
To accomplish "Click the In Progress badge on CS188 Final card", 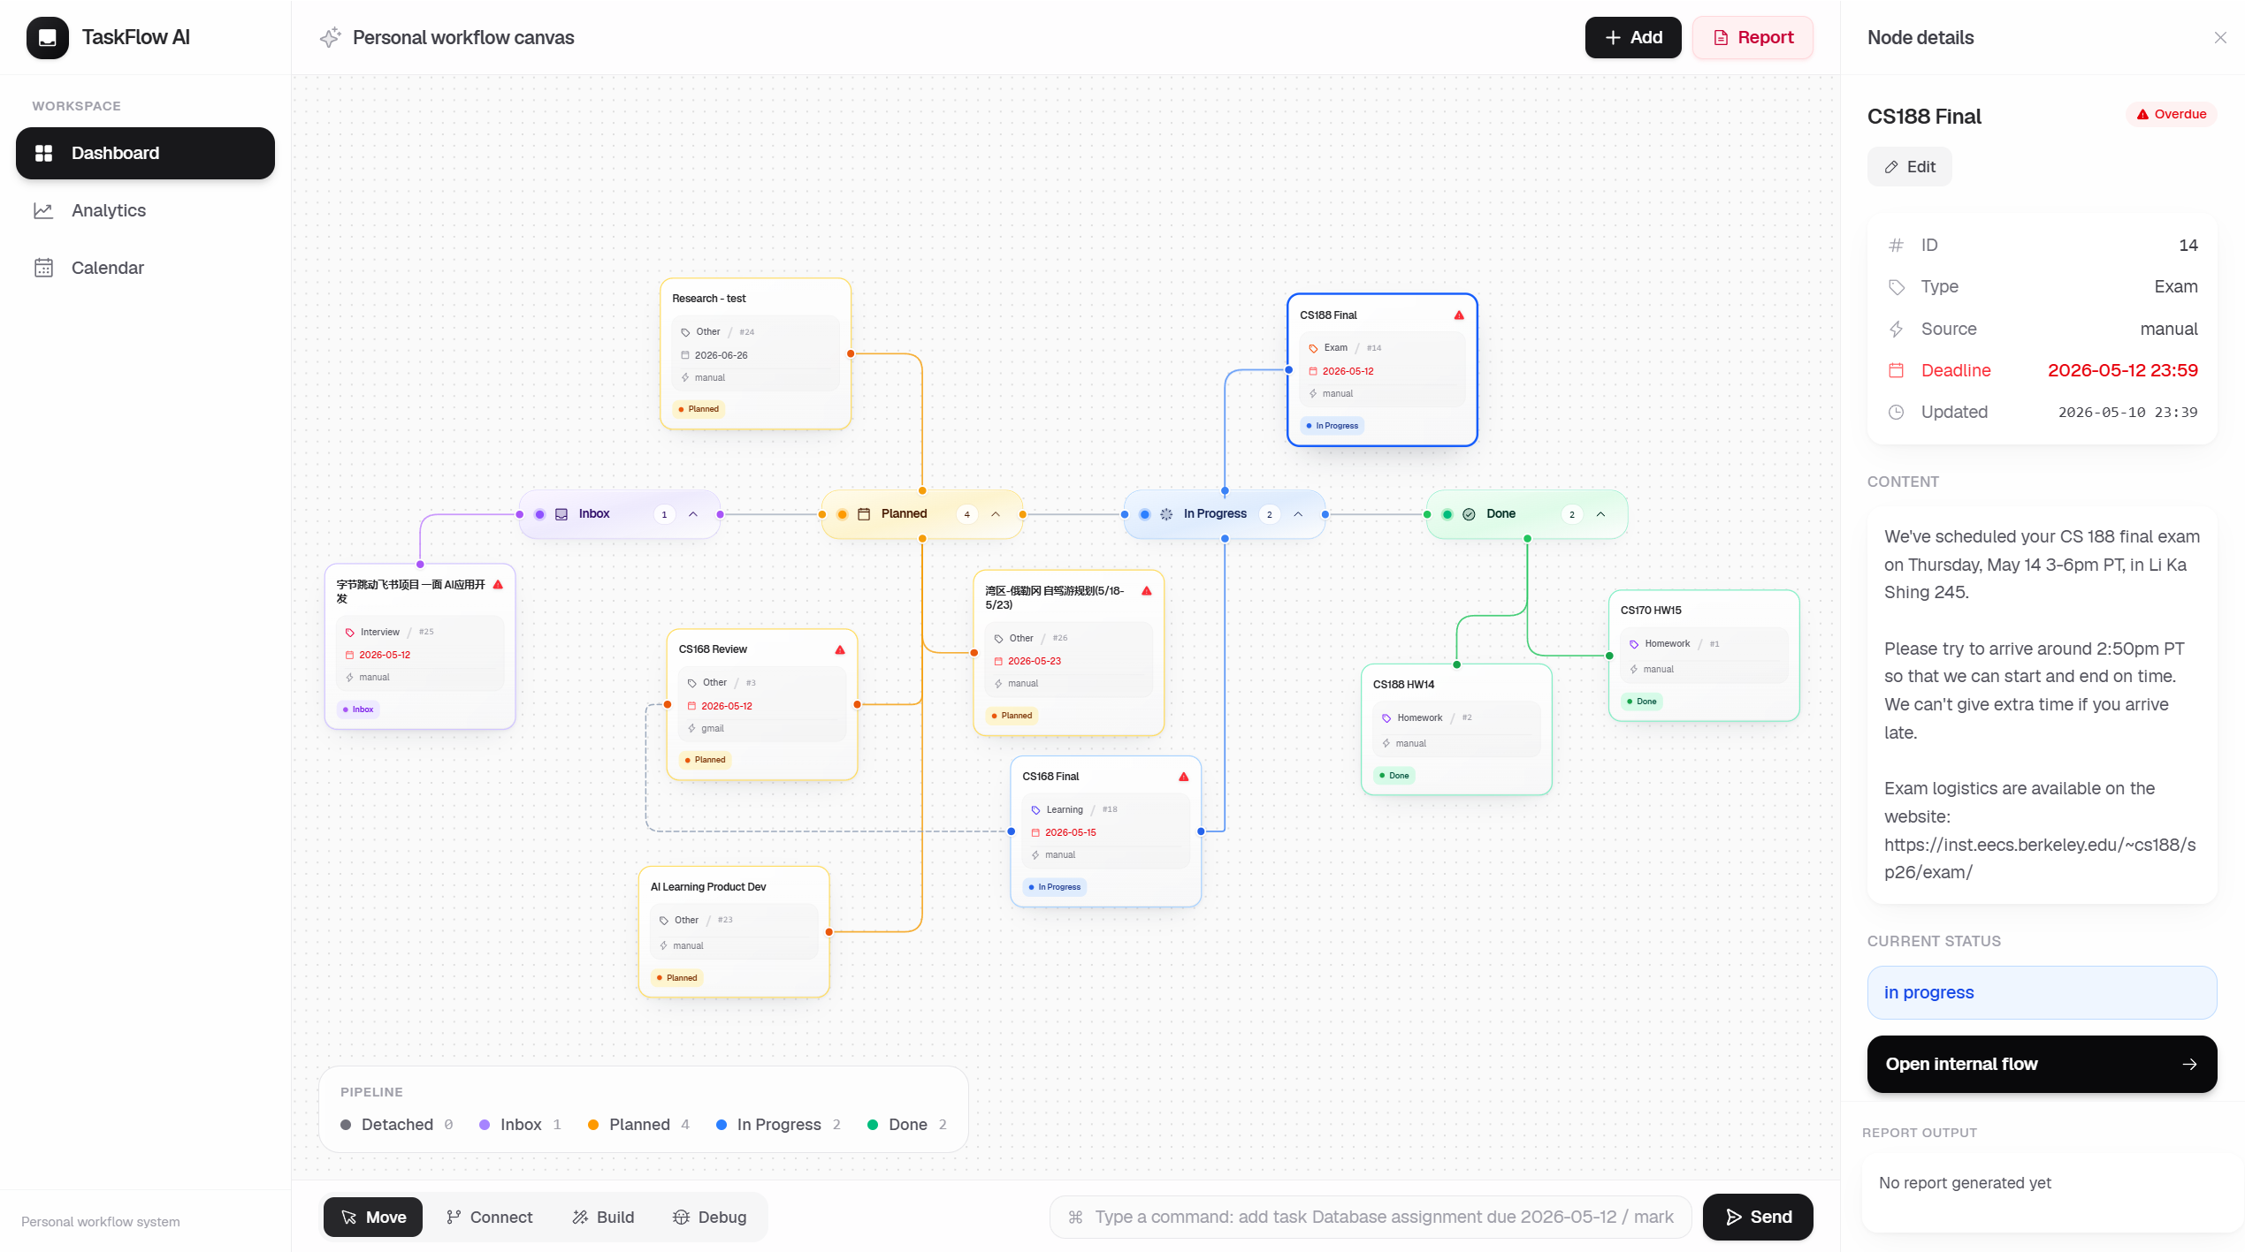I will pyautogui.click(x=1332, y=426).
